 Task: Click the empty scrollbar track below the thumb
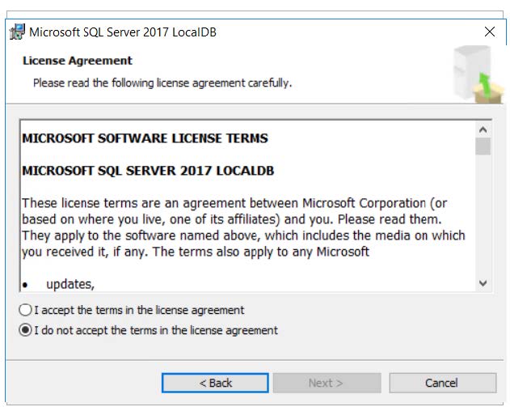(483, 218)
